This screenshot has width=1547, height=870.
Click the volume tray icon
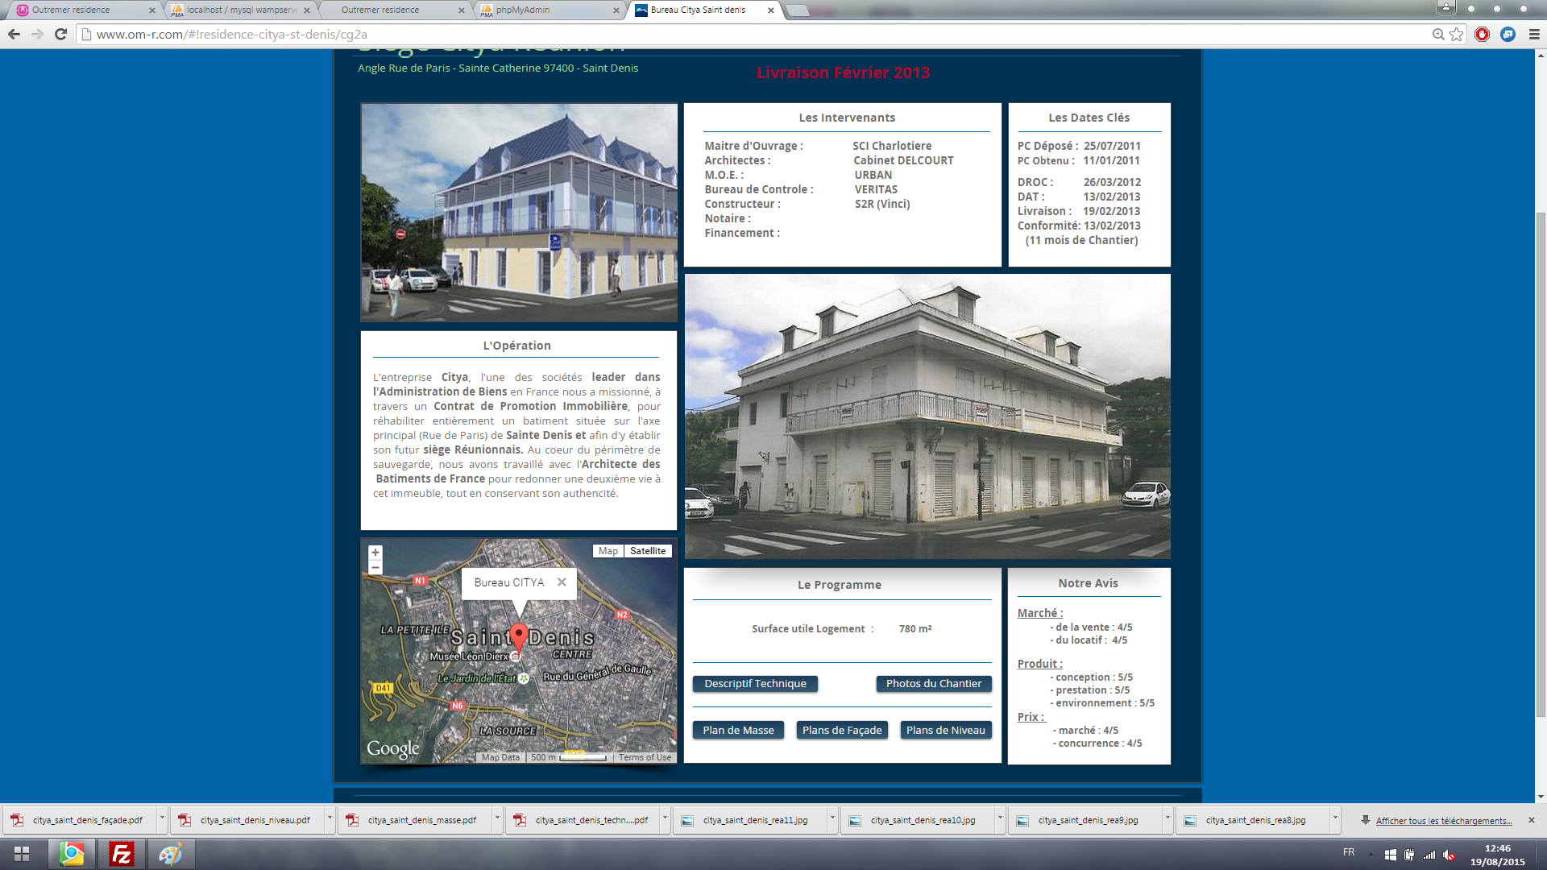[x=1449, y=855]
